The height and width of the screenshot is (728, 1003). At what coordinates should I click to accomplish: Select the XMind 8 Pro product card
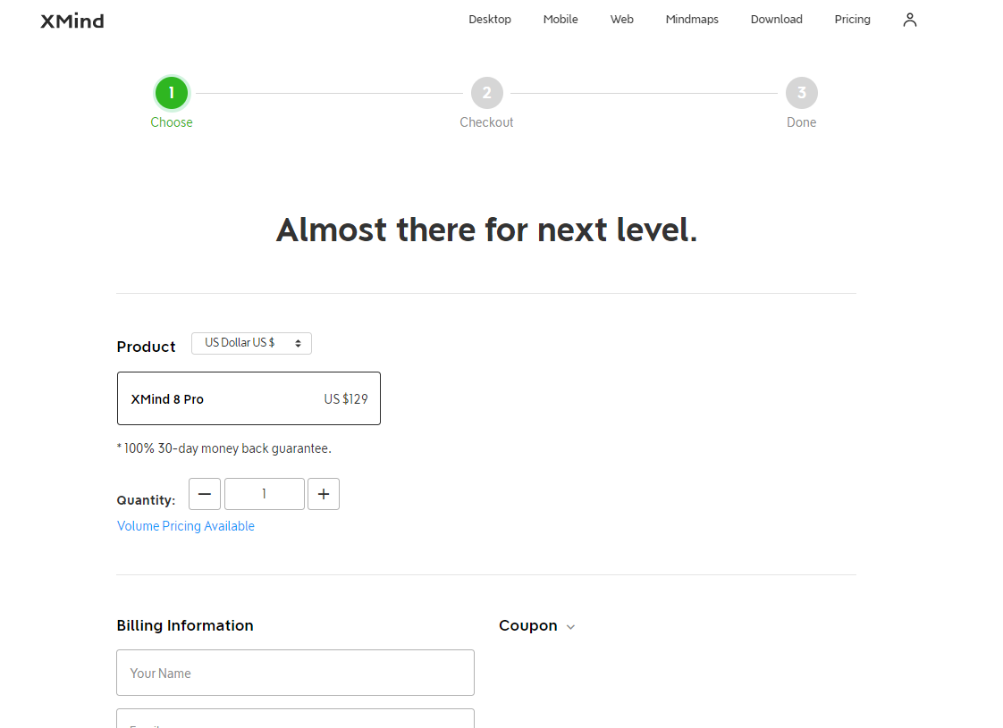(x=249, y=398)
